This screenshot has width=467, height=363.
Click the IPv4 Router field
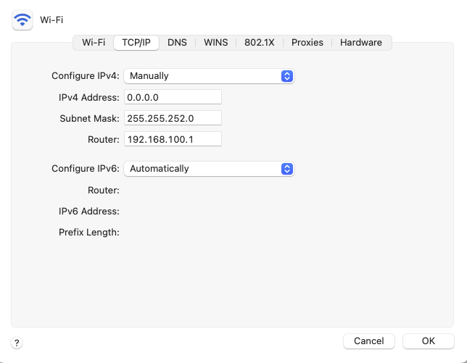tap(173, 139)
